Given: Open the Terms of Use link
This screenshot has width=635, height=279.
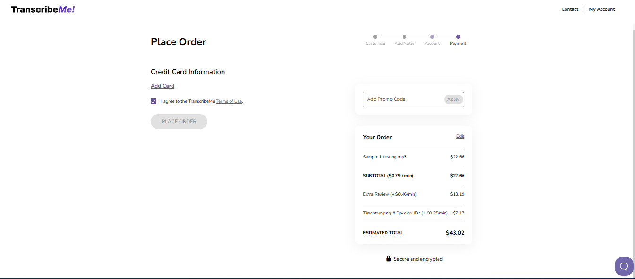Looking at the screenshot, I should [x=229, y=101].
